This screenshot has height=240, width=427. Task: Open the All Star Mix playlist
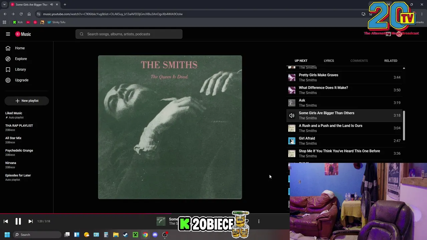click(x=27, y=140)
